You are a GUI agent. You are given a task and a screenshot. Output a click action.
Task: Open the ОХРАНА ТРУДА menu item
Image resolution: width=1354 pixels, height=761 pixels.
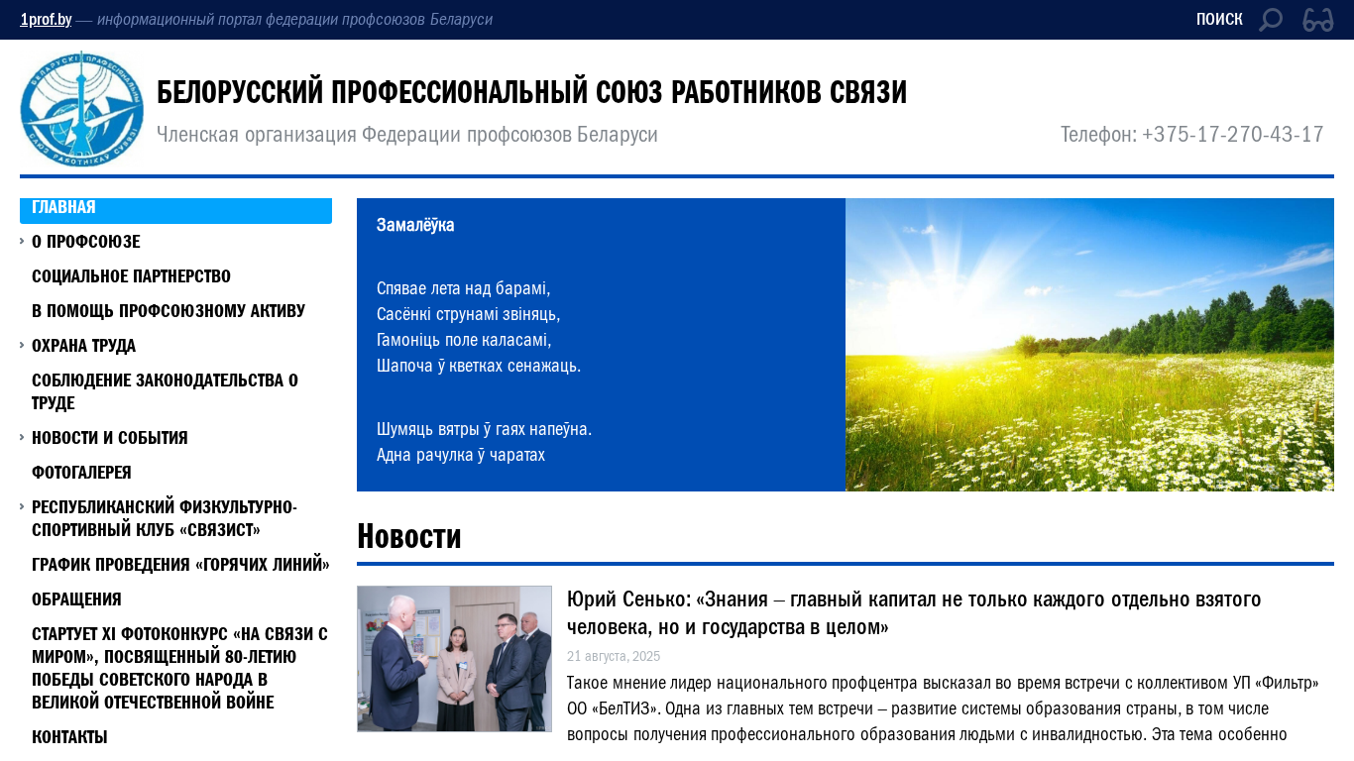[x=84, y=346]
